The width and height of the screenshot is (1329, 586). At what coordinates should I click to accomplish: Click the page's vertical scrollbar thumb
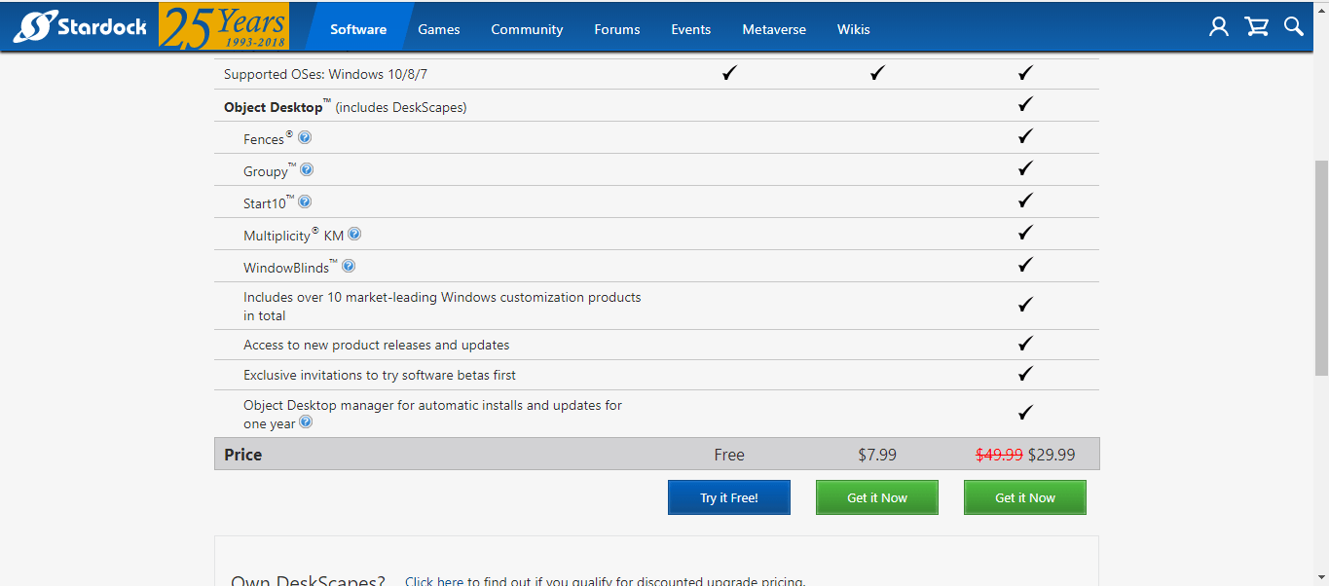(1321, 268)
